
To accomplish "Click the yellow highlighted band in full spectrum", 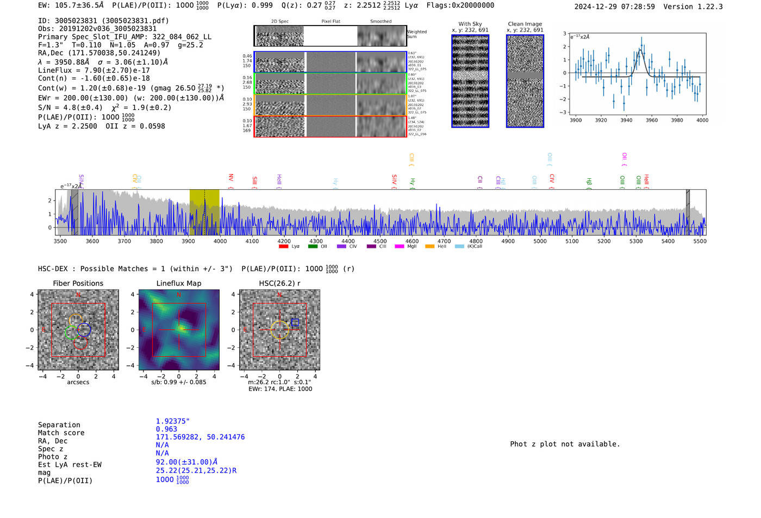I will click(x=204, y=212).
